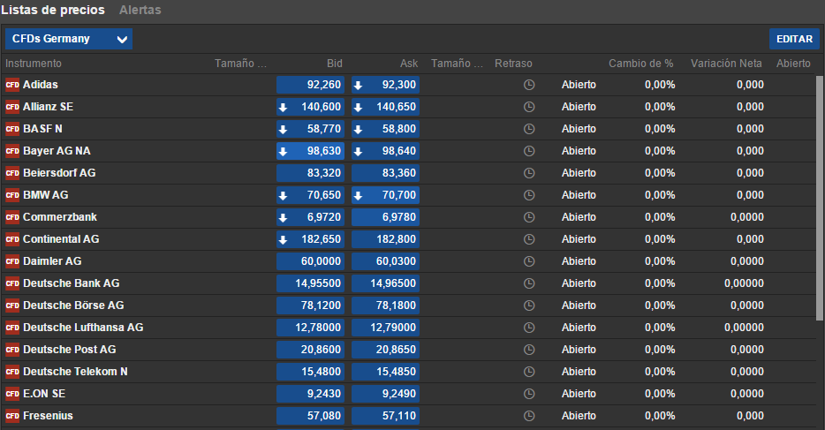This screenshot has height=430, width=825.
Task: Click 0,00% change in E.ON SE row
Action: coord(660,394)
